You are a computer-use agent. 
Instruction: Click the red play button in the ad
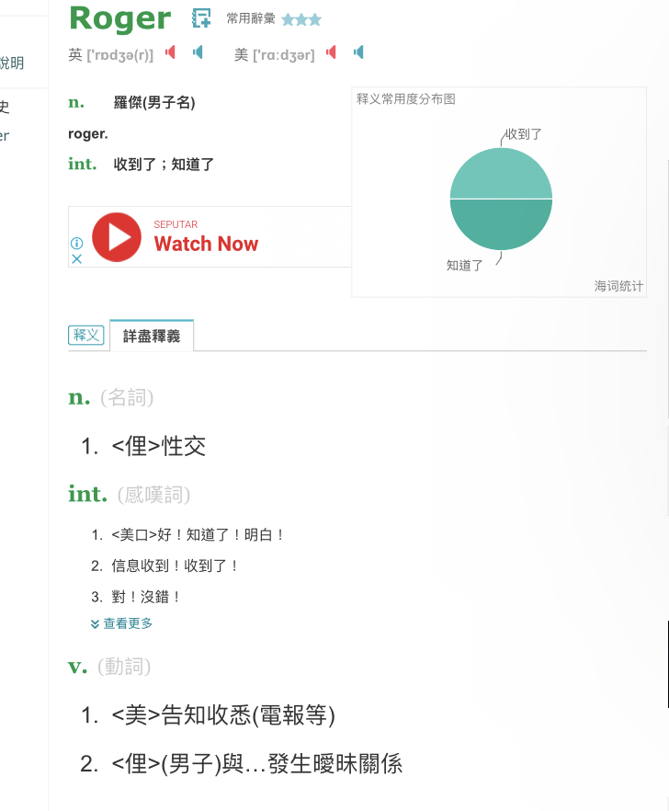click(x=117, y=237)
